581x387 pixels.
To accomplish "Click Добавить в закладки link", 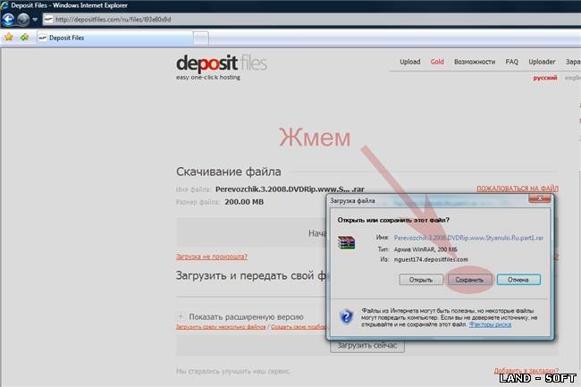I will click(x=526, y=371).
